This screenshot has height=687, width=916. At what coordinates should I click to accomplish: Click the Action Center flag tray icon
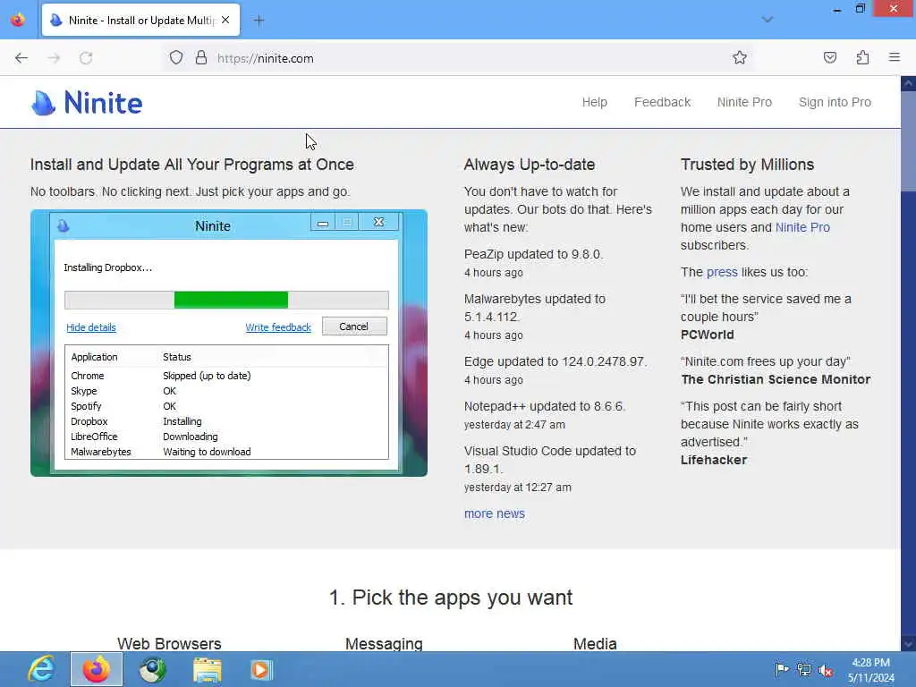click(x=782, y=669)
